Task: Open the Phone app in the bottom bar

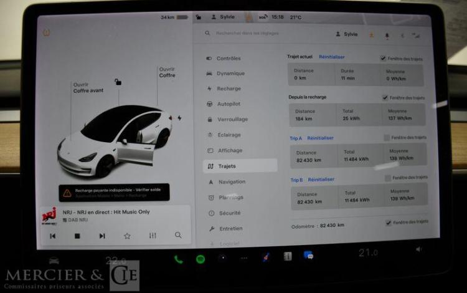Action: pyautogui.click(x=179, y=259)
